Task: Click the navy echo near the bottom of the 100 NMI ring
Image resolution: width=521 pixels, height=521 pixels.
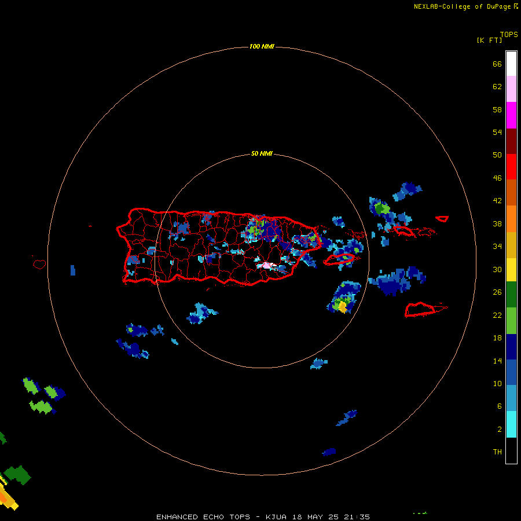Action: click(329, 452)
